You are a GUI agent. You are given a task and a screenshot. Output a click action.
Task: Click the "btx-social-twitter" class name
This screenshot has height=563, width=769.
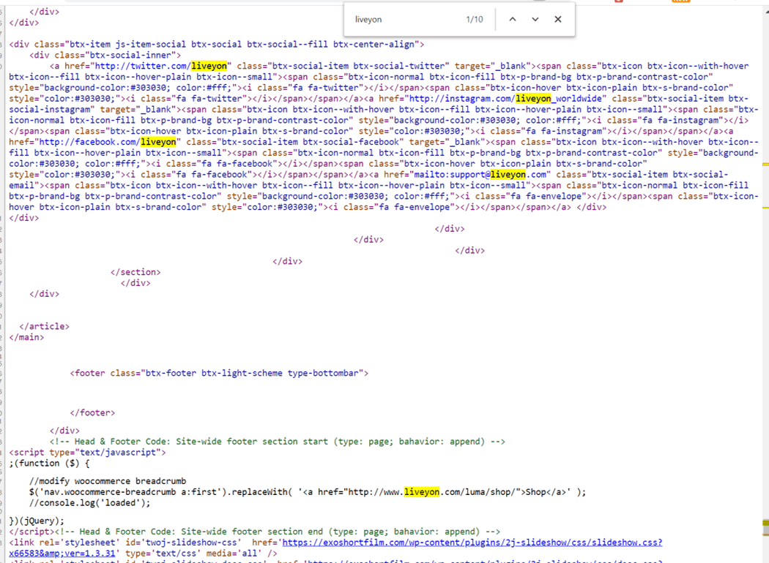click(398, 66)
